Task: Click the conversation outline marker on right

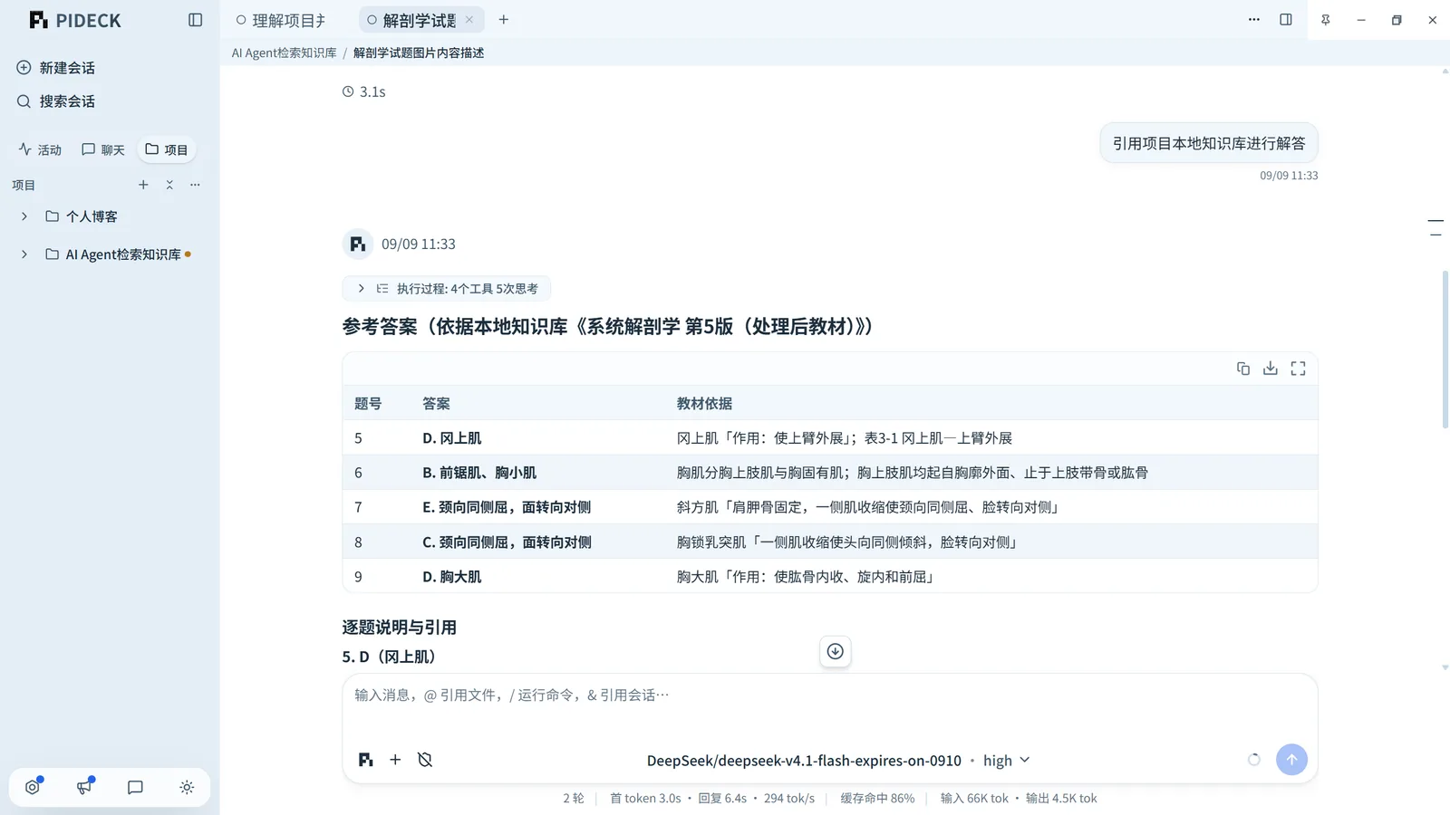Action: tap(1435, 227)
